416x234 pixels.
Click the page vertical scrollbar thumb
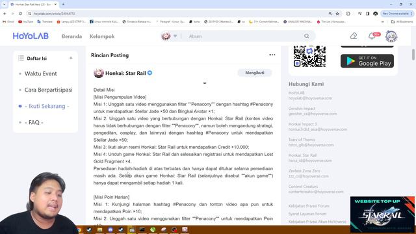point(413,55)
